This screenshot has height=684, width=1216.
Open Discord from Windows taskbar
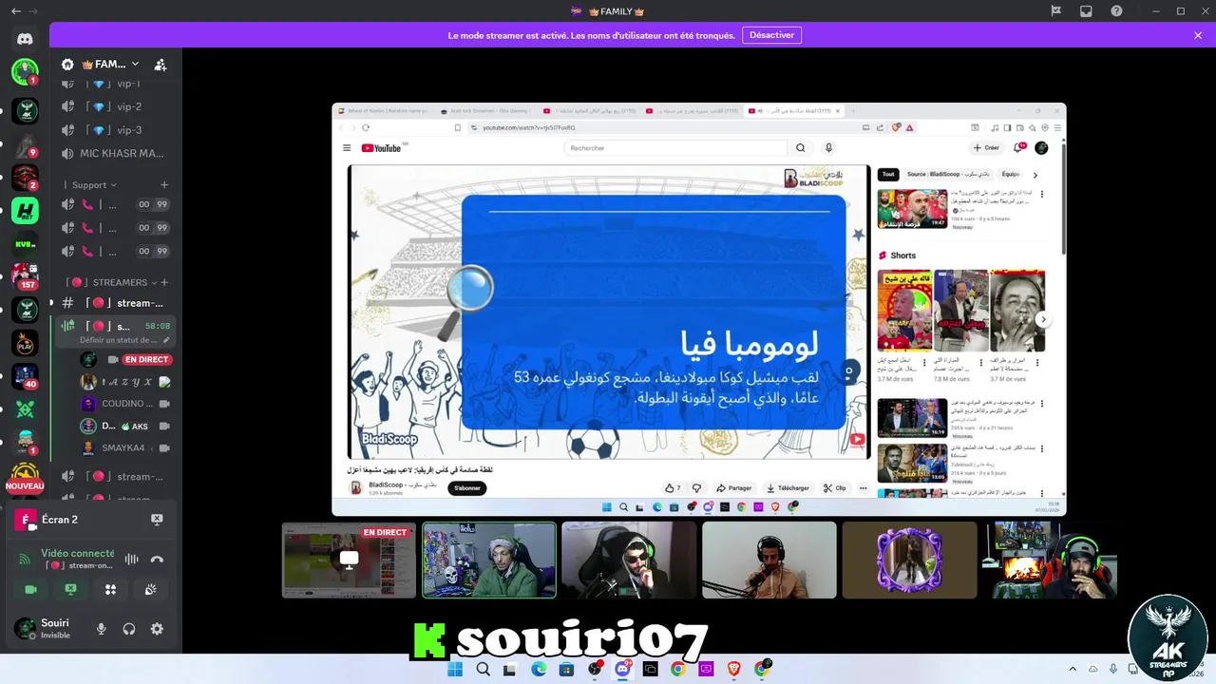[x=622, y=670]
